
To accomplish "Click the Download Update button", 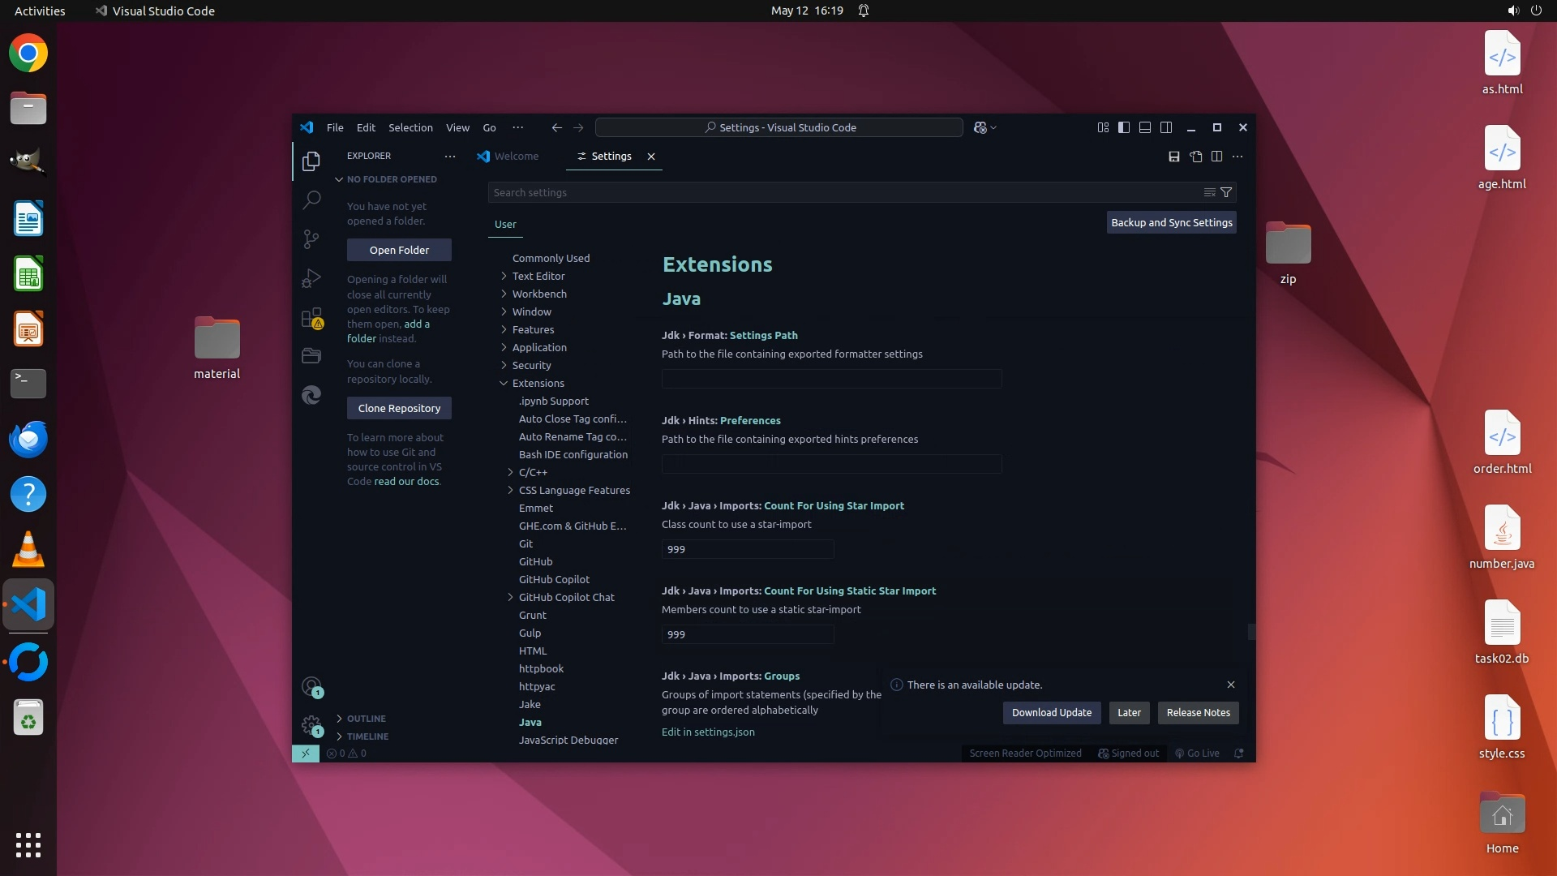I will point(1051,712).
